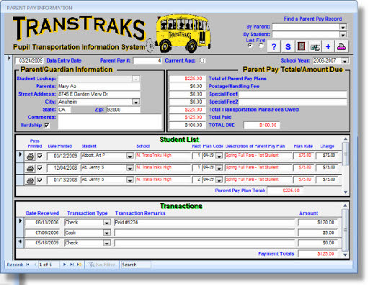Toggle the Hardship checkbox
The width and height of the screenshot is (369, 285).
click(47, 125)
